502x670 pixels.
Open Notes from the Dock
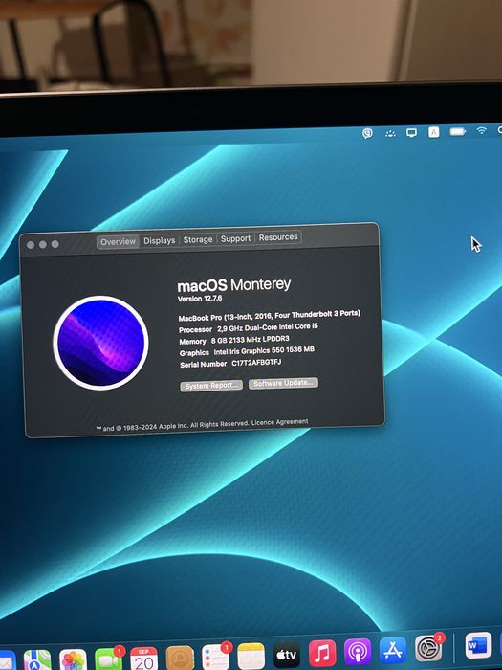pos(251,656)
